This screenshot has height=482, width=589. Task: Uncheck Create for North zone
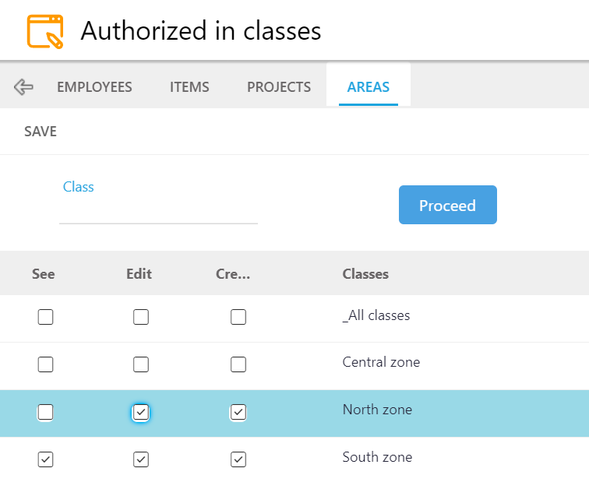point(238,412)
